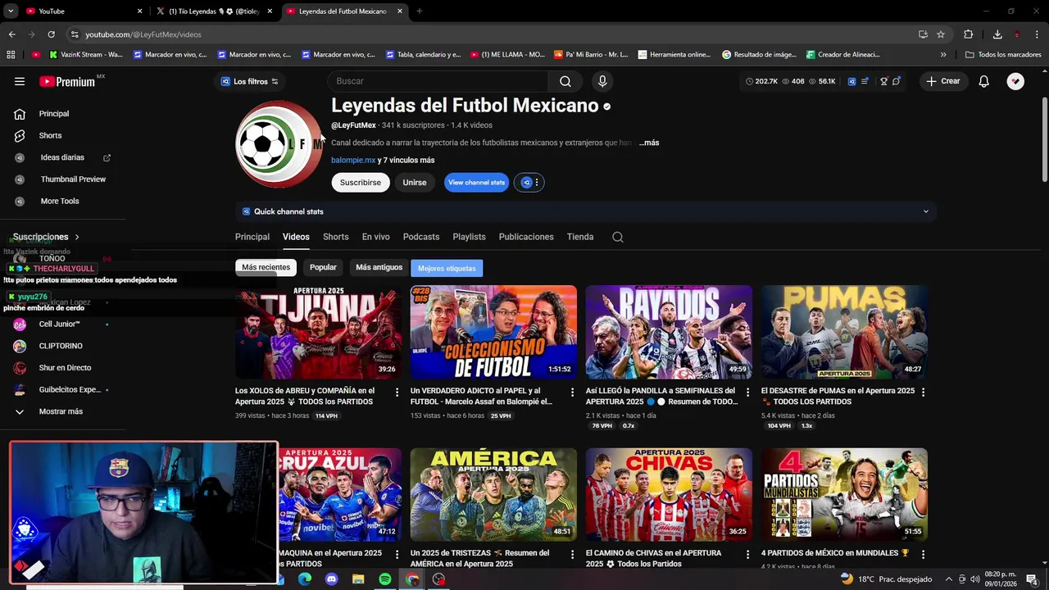Activate voice search microphone
The height and width of the screenshot is (590, 1049).
point(602,81)
